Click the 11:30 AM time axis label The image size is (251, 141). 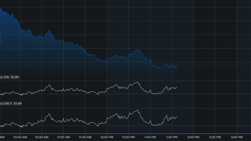click(x=85, y=137)
